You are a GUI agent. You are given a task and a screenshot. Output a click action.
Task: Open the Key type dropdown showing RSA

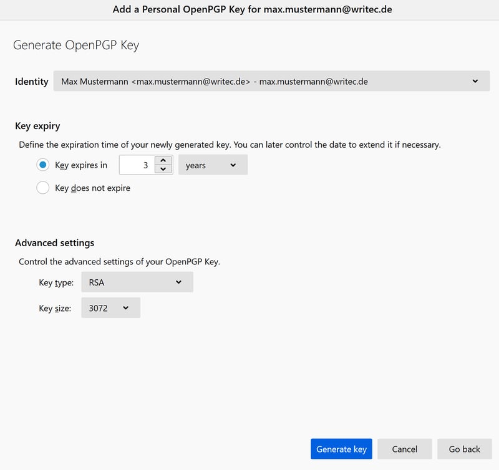(x=137, y=282)
